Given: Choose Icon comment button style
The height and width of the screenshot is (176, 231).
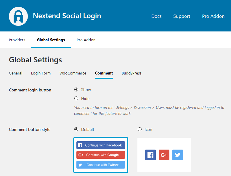Looking at the screenshot, I should click(x=140, y=129).
